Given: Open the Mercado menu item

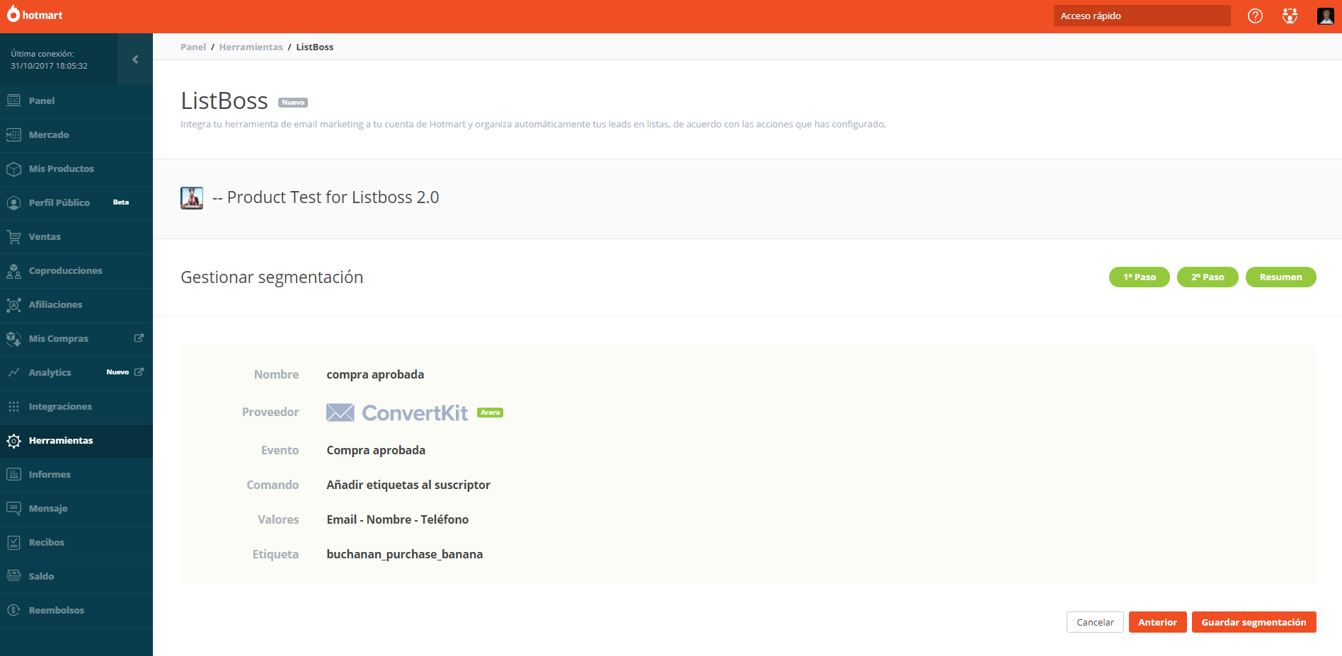Looking at the screenshot, I should [76, 135].
